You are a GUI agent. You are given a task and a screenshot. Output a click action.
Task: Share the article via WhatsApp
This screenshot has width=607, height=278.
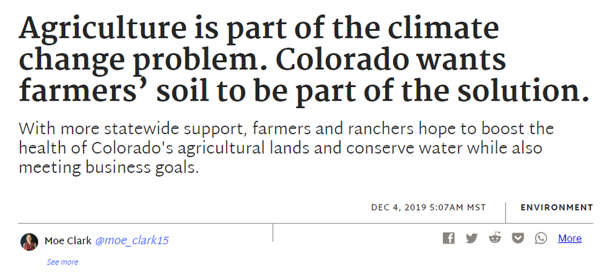(541, 238)
